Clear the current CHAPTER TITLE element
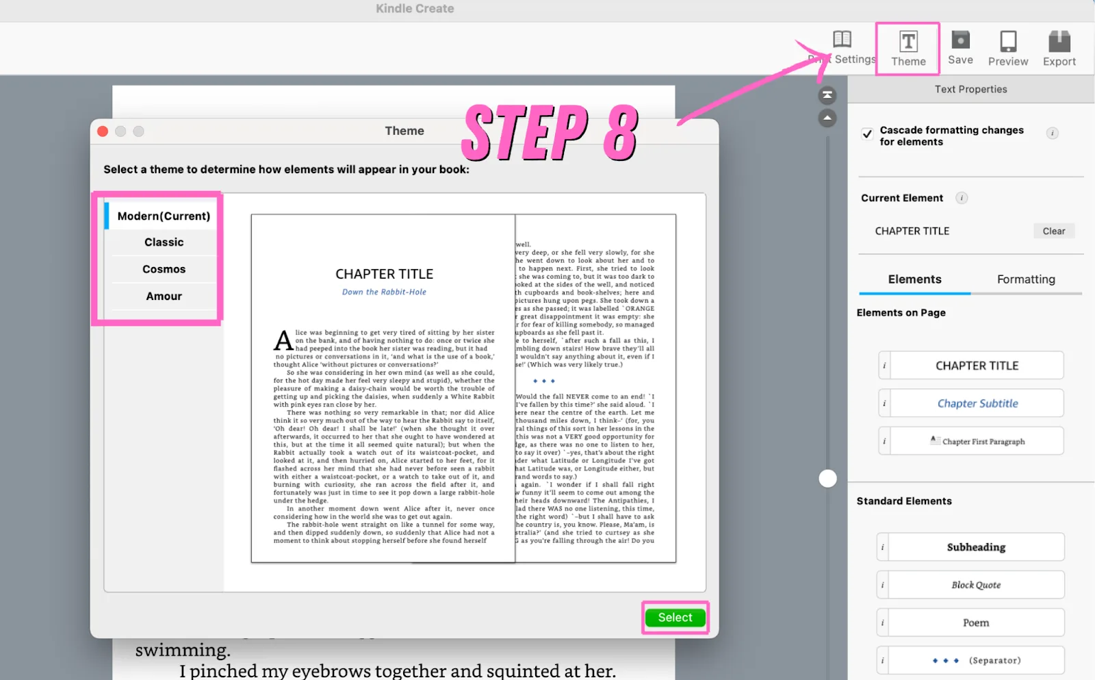 pos(1054,231)
